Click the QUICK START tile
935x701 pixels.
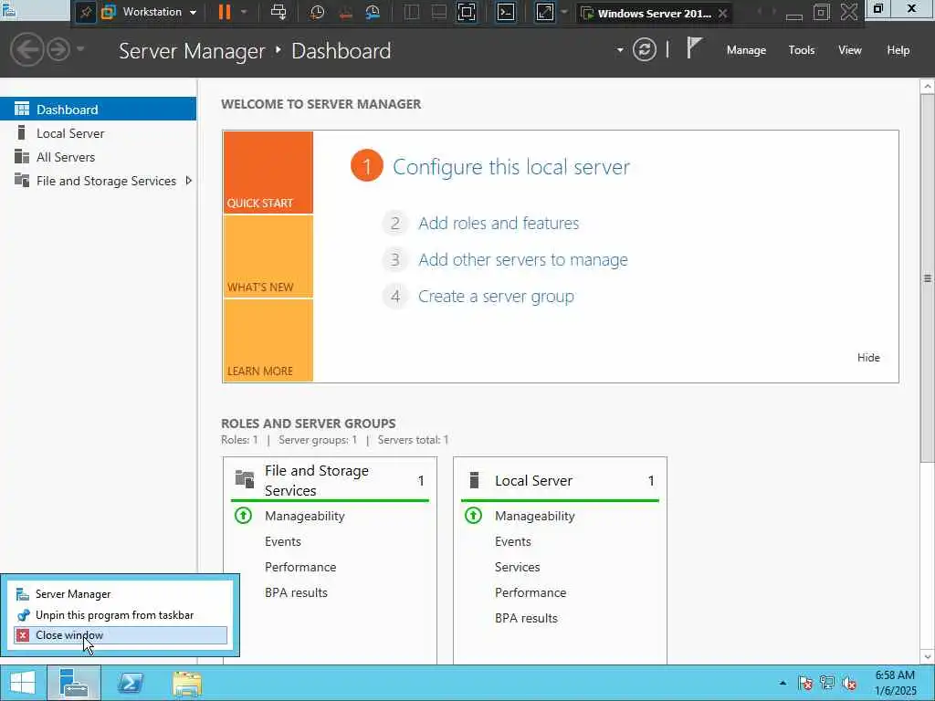tap(268, 173)
